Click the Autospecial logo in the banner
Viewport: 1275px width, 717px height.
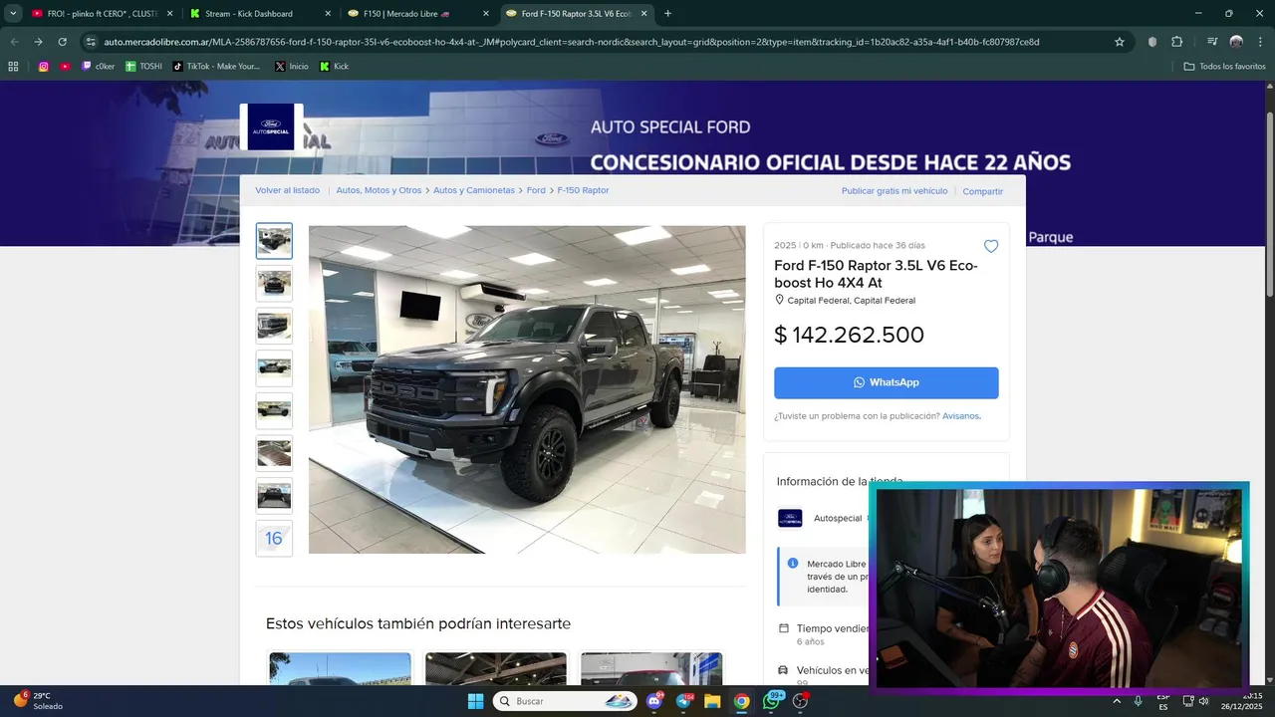[271, 127]
